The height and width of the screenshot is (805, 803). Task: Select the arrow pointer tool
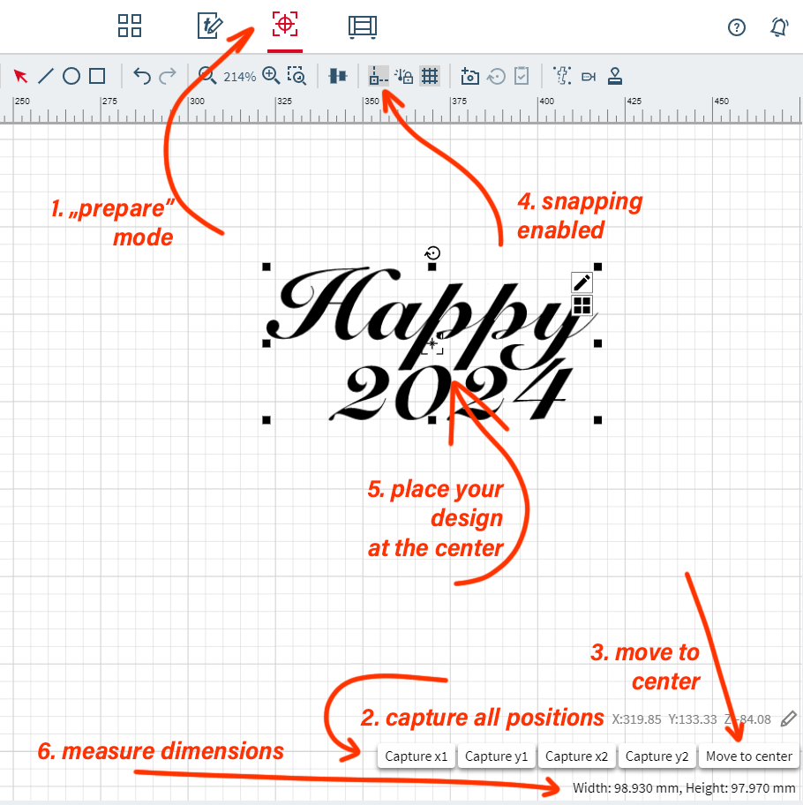coord(20,76)
